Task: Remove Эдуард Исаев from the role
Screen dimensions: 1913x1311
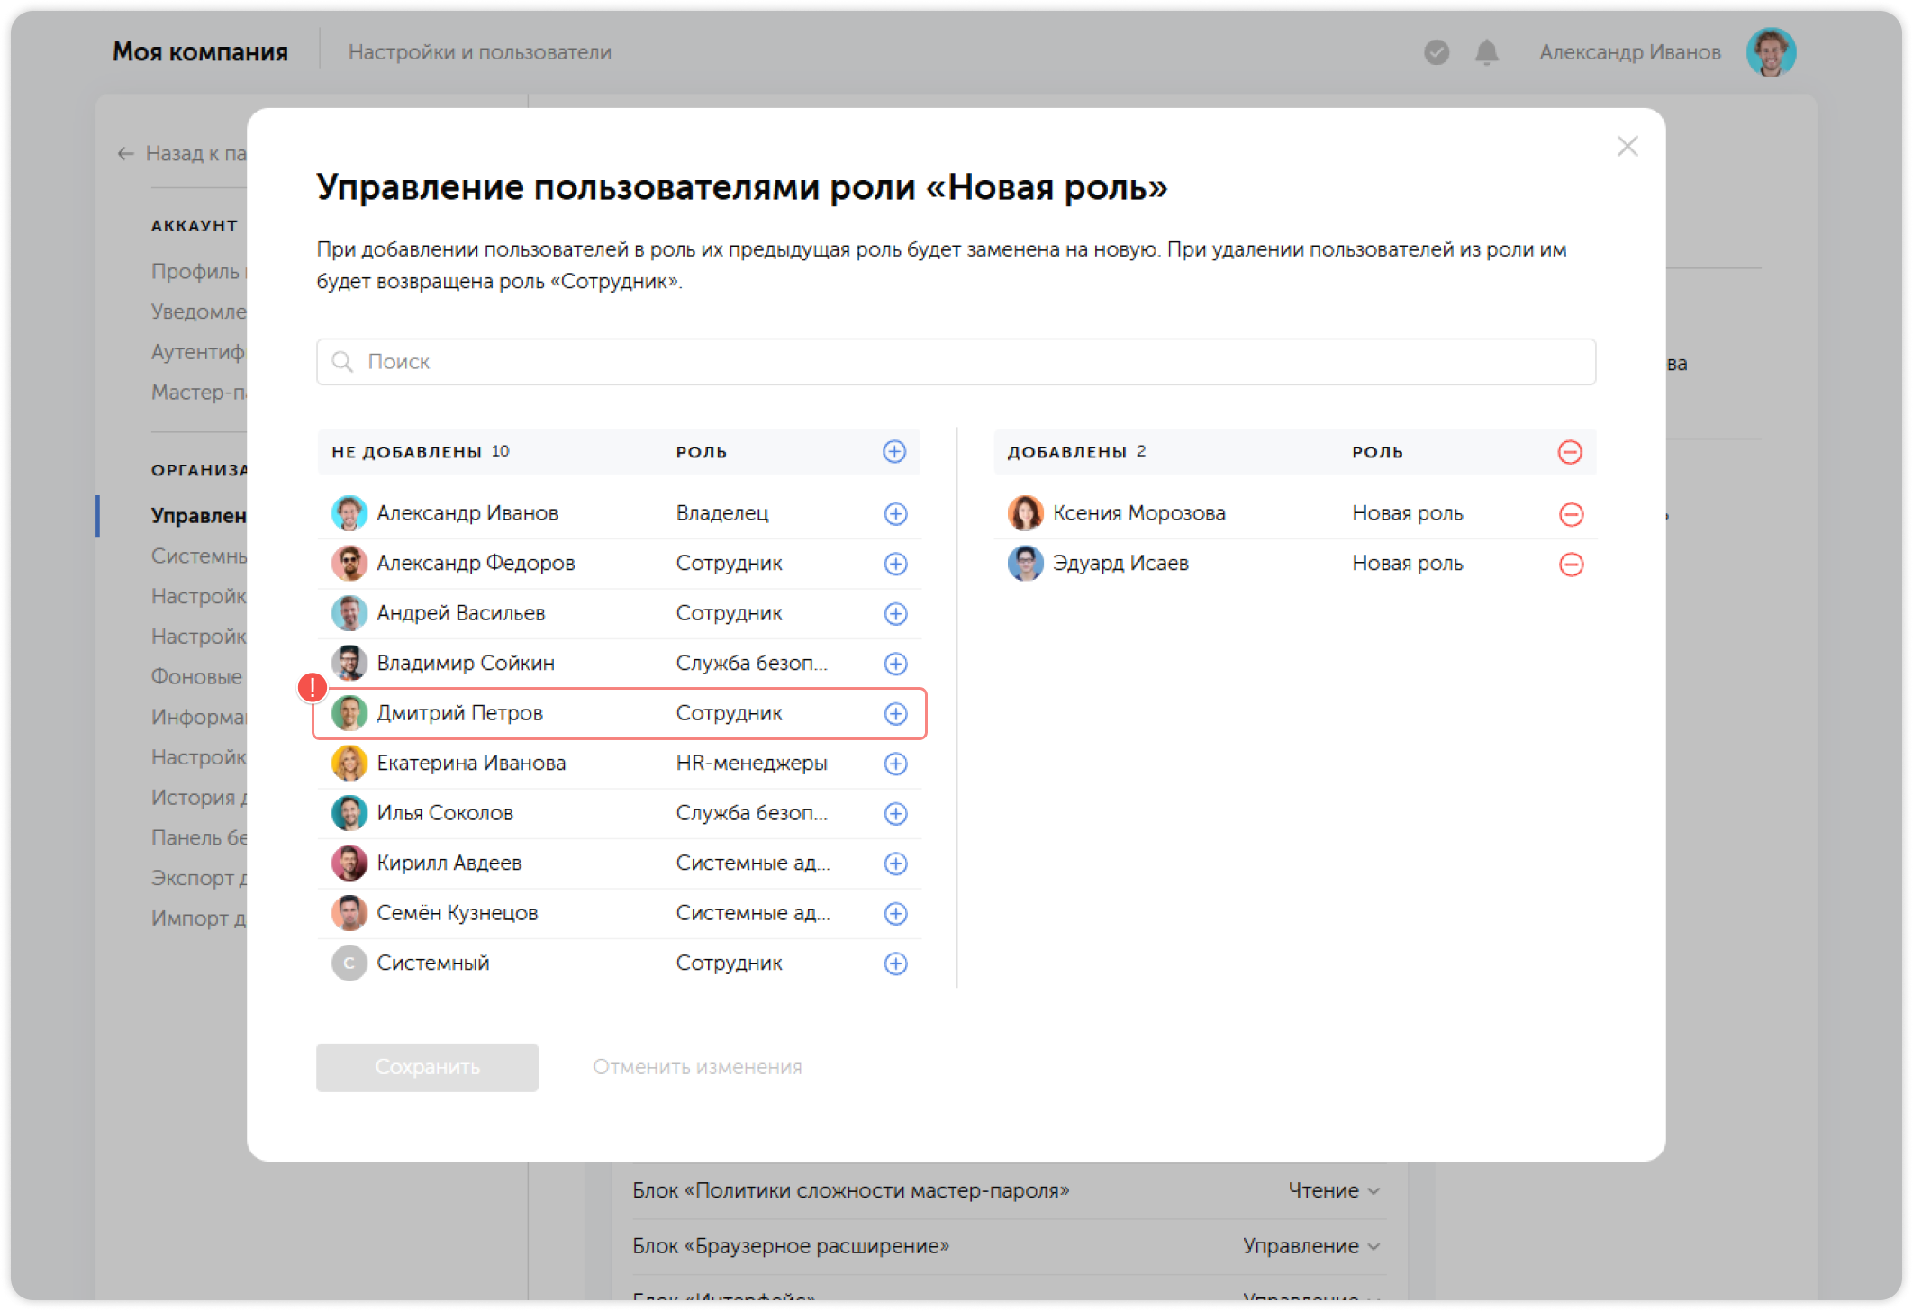Action: pos(1570,565)
